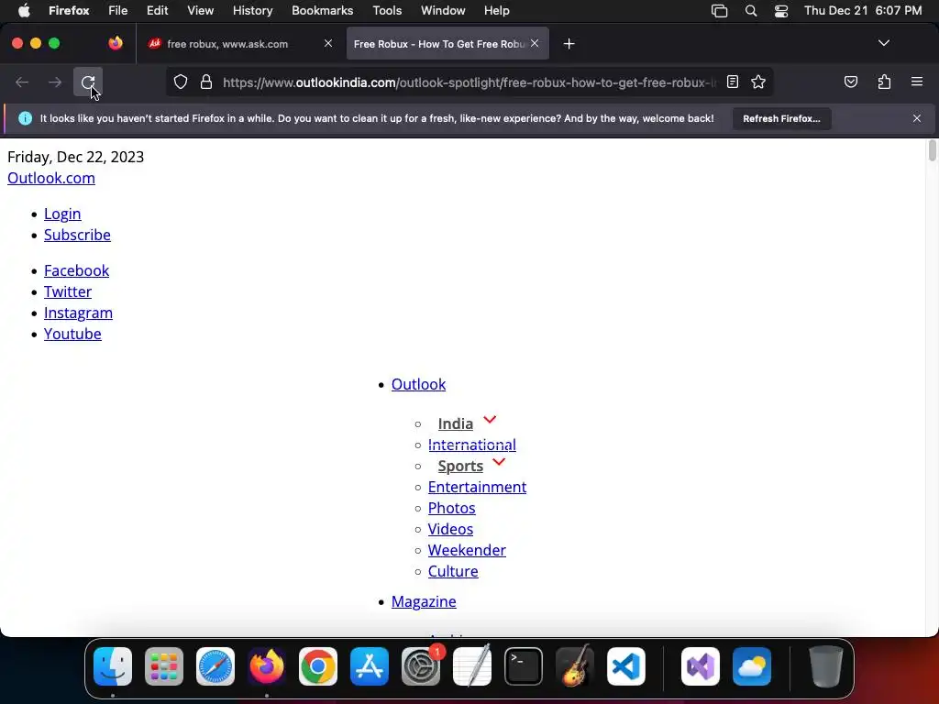Image resolution: width=939 pixels, height=704 pixels.
Task: Click the menu bar date and time
Action: [x=863, y=11]
